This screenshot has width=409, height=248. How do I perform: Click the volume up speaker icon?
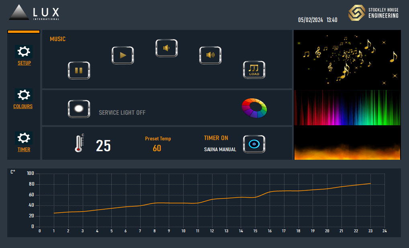click(x=210, y=55)
